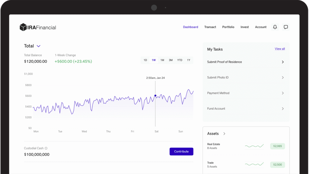Select the 1D time range
Viewport: 309px width, 174px height.
tap(145, 60)
